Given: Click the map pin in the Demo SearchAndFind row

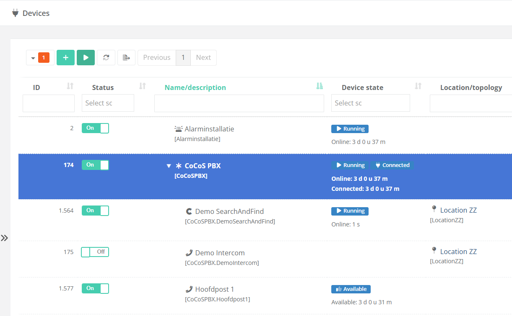Looking at the screenshot, I should (434, 209).
